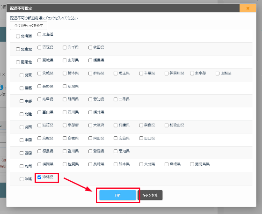Click 全てのチェックを外す button
Viewport: 262px width, 214px height.
pyautogui.click(x=29, y=25)
